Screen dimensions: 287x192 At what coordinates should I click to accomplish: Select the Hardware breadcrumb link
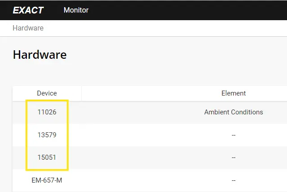(28, 28)
